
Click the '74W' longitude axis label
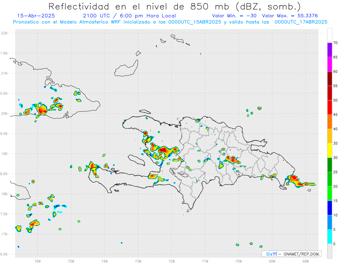coord(105,261)
